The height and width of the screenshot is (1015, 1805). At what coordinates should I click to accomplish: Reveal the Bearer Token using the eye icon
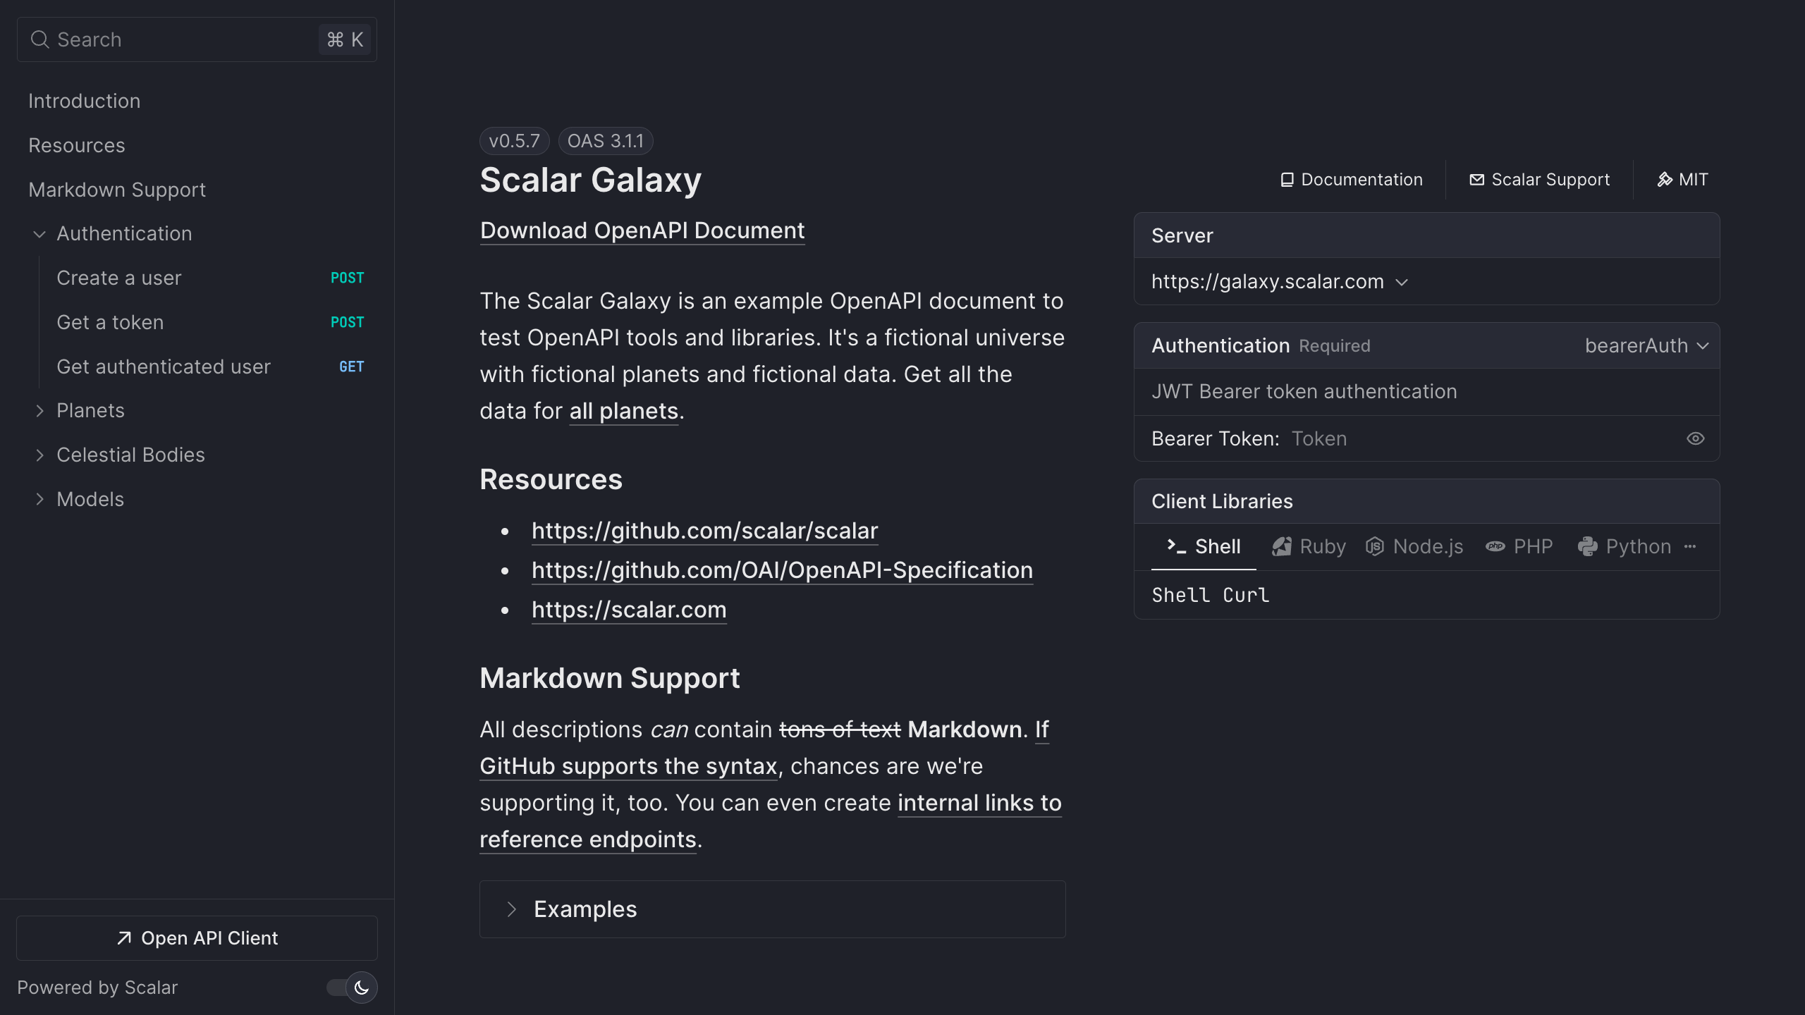click(x=1695, y=438)
